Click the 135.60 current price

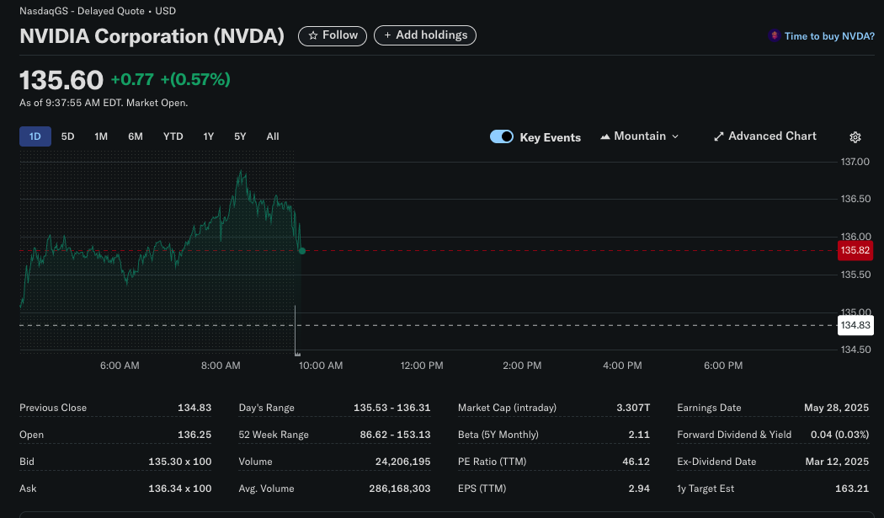click(61, 80)
